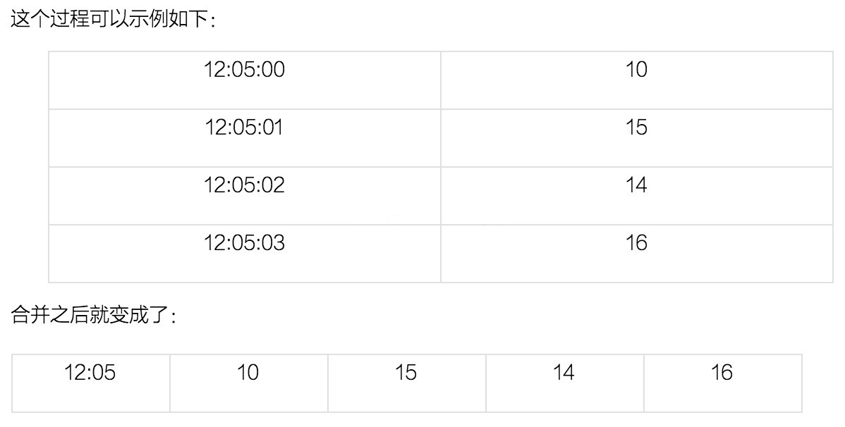Click value 15 in the merged row

pos(407,383)
